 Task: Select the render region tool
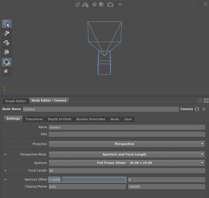coord(6,71)
